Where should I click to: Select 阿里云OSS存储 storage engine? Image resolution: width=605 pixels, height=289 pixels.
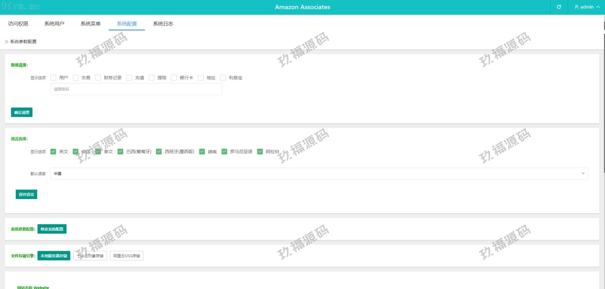126,256
